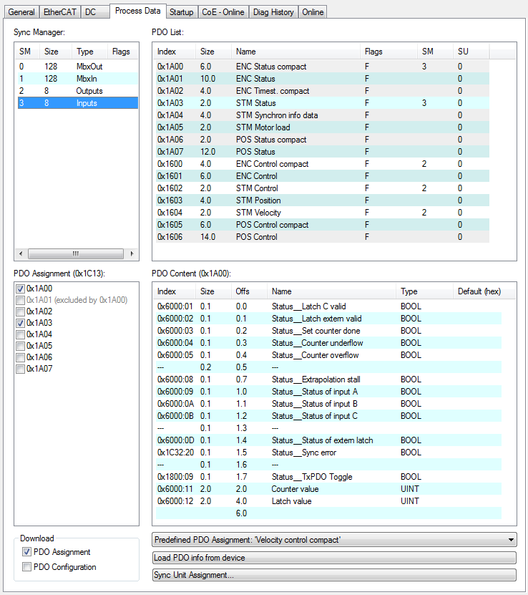Click the PDO Content Type column header

[x=424, y=291]
